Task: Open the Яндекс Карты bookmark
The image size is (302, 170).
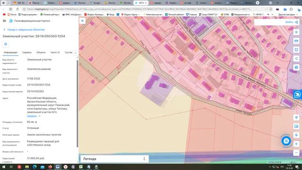Action: [x=131, y=15]
